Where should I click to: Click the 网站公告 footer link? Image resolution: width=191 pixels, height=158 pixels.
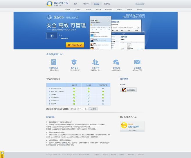[105, 155]
